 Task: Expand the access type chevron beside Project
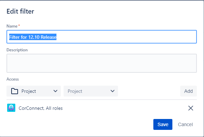55,91
